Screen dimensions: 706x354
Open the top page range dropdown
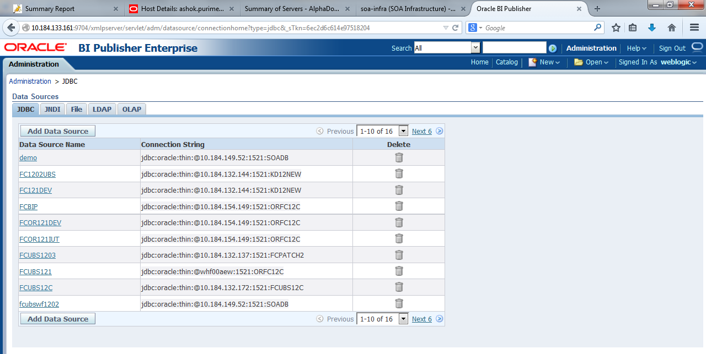(x=403, y=131)
